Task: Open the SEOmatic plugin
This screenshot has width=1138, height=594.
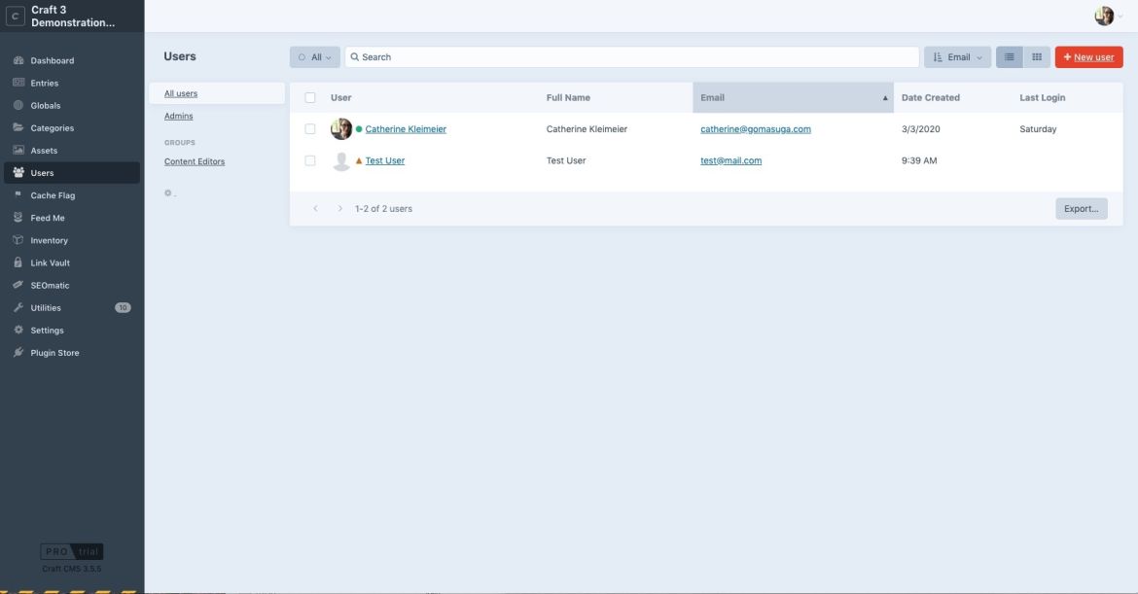Action: [47, 284]
